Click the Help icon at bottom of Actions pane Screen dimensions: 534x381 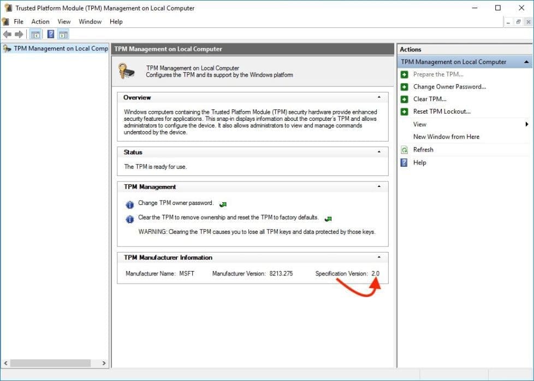pyautogui.click(x=404, y=162)
